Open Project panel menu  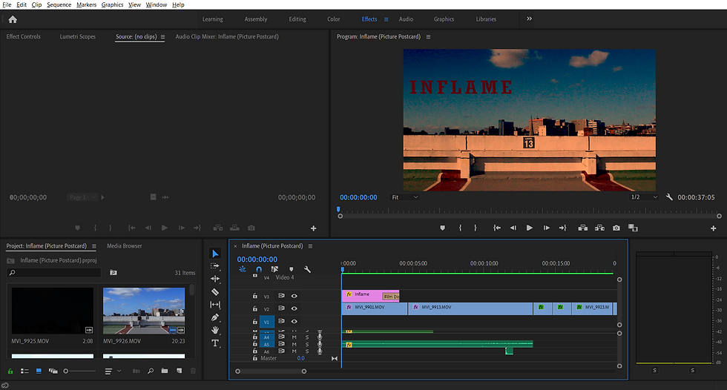94,246
